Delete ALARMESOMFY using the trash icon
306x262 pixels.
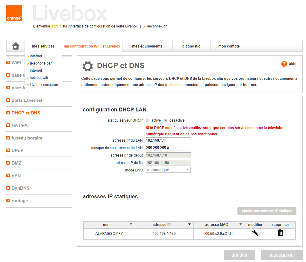(280, 233)
